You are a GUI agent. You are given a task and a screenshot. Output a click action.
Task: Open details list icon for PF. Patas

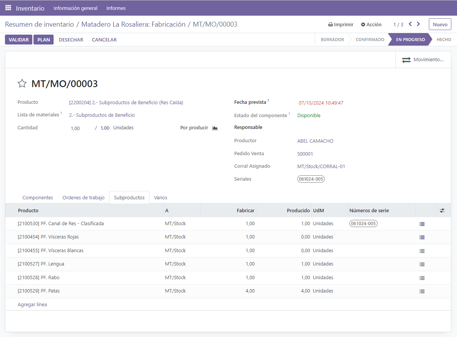422,291
